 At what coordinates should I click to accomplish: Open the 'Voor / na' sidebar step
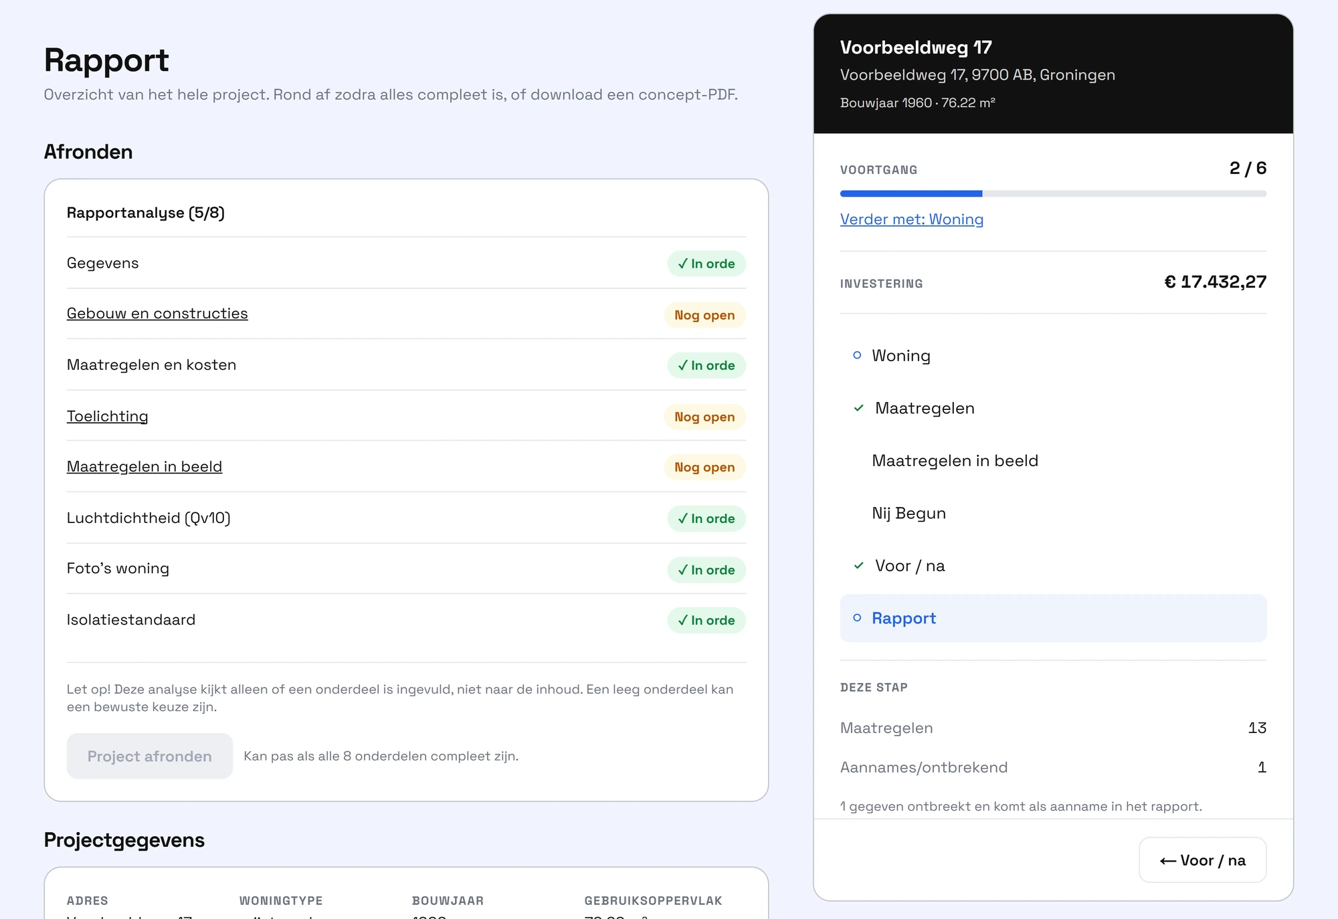point(1053,566)
